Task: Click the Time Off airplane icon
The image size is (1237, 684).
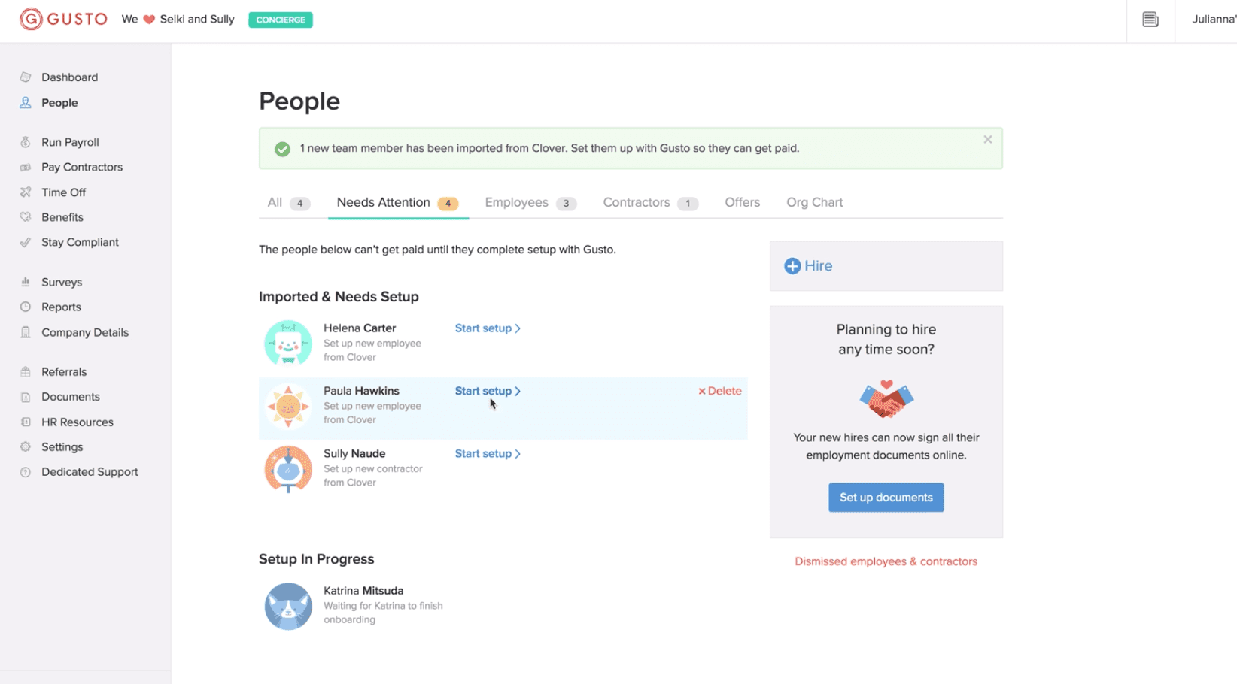Action: (x=26, y=192)
